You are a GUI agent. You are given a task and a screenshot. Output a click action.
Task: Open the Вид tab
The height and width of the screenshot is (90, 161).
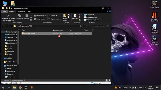coord(29,11)
